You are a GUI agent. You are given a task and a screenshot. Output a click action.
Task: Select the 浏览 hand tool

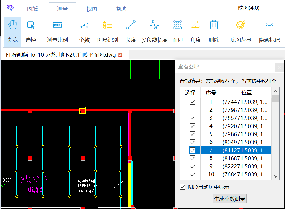tap(12, 32)
